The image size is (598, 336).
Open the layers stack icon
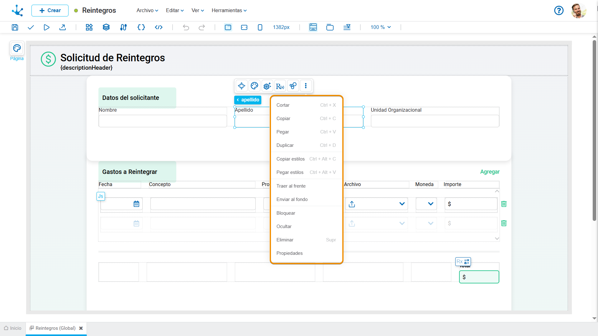click(106, 27)
